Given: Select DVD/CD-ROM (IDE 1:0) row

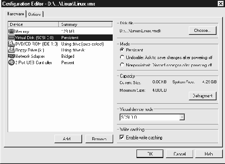Looking at the screenshot, I should point(60,44).
